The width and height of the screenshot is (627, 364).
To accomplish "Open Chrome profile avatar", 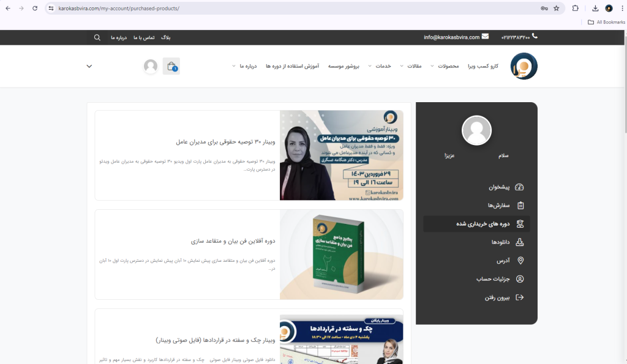I will tap(609, 8).
